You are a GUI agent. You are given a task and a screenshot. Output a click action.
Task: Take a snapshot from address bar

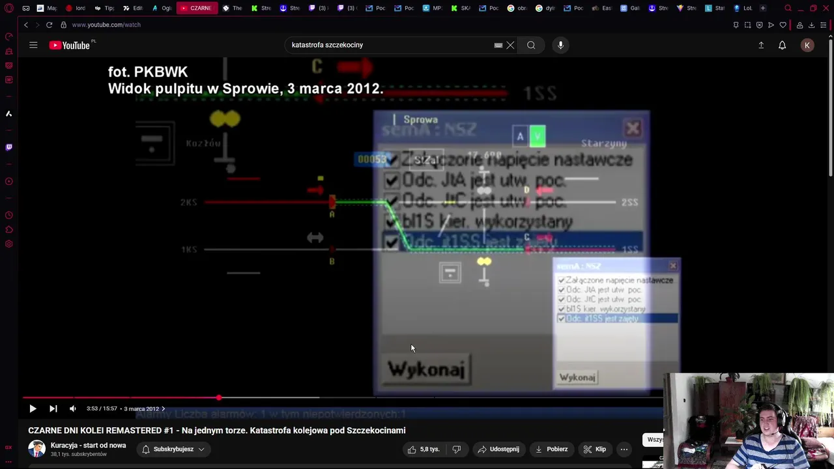pyautogui.click(x=747, y=25)
